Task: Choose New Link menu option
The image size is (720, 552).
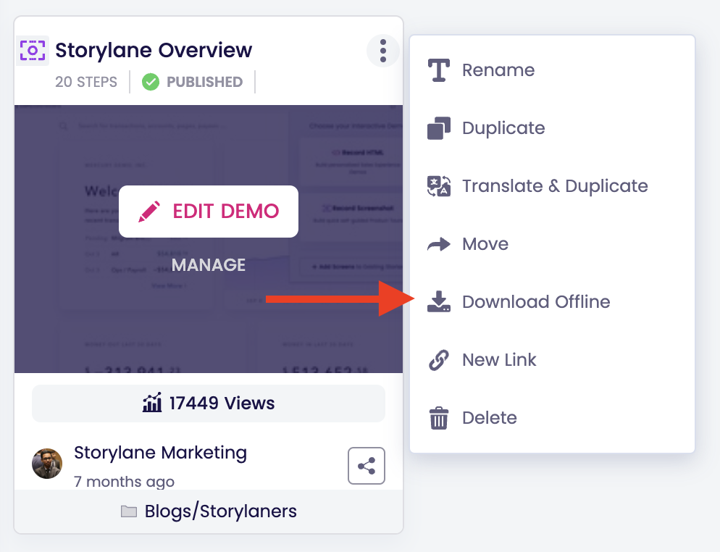Action: click(552, 360)
